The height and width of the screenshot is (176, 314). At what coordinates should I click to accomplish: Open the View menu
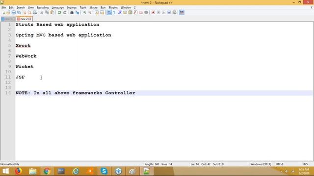pos(30,8)
